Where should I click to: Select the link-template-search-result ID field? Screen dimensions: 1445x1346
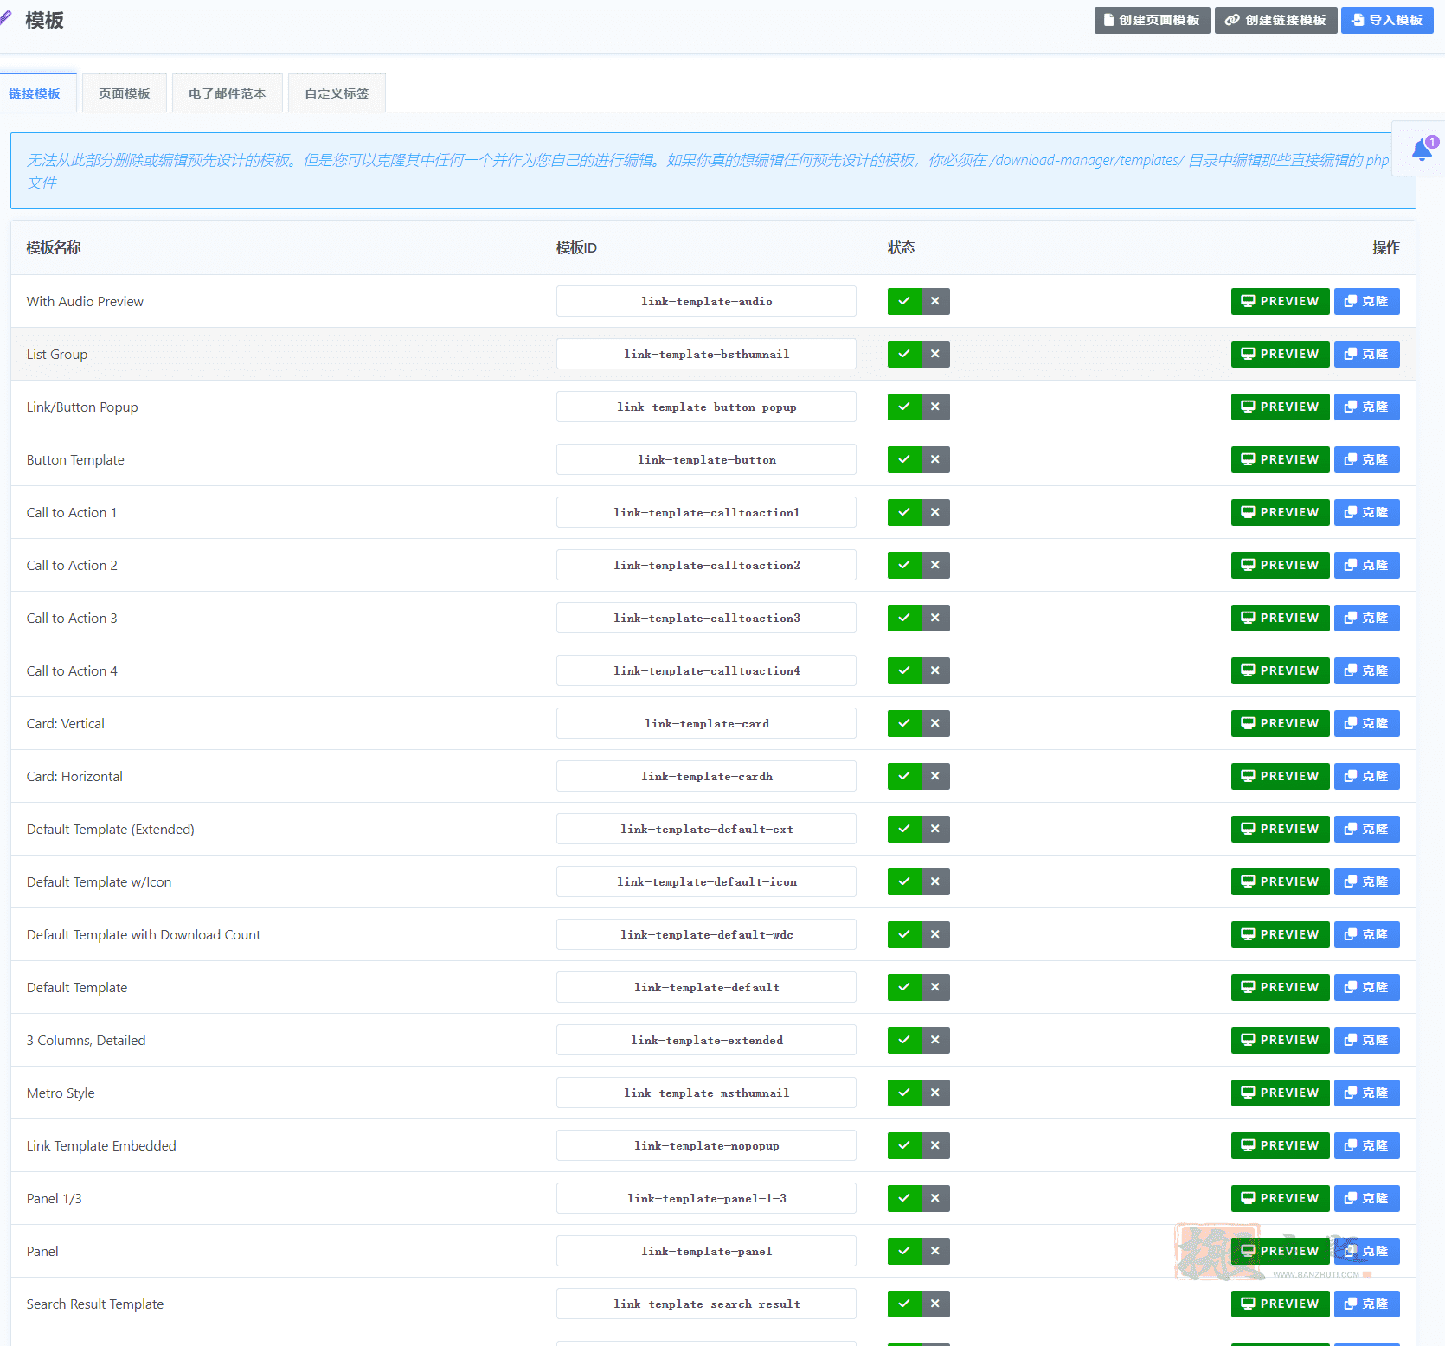click(x=706, y=1304)
